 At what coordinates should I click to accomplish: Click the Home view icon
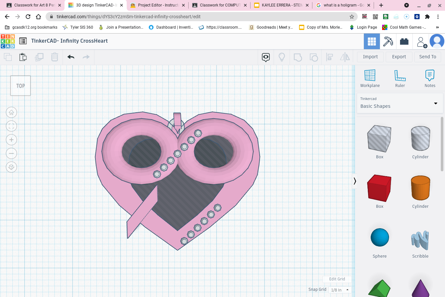(x=11, y=112)
